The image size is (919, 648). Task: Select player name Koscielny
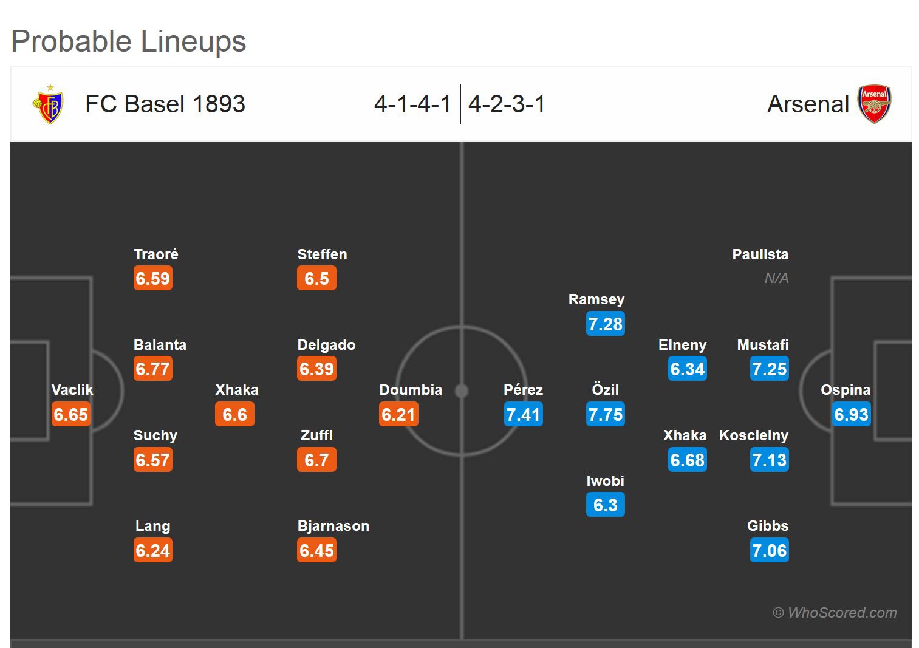[x=753, y=435]
